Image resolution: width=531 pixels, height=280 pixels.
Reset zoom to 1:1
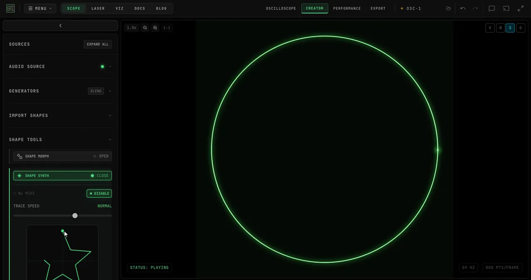point(166,28)
